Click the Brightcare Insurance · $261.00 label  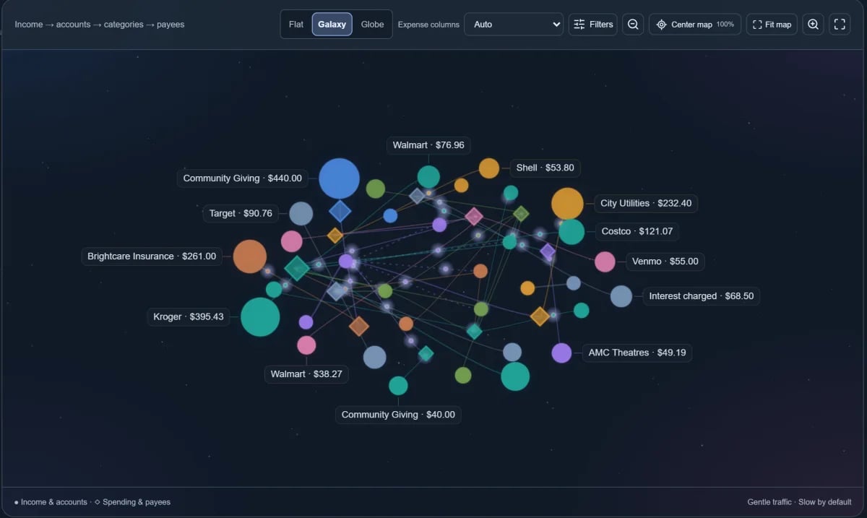pyautogui.click(x=152, y=256)
